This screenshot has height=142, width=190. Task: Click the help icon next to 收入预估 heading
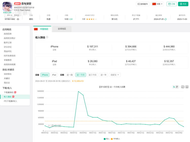coord(47,37)
